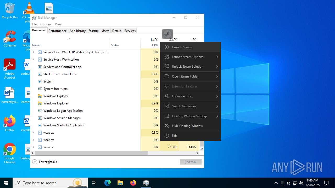Open Open Steam Folder submenu arrow
Image resolution: width=335 pixels, height=188 pixels.
click(217, 77)
